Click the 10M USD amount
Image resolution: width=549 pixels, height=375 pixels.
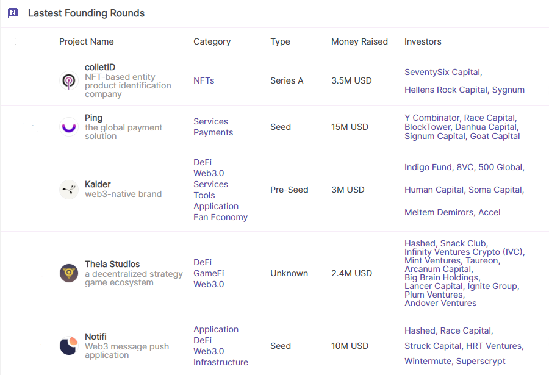[350, 346]
